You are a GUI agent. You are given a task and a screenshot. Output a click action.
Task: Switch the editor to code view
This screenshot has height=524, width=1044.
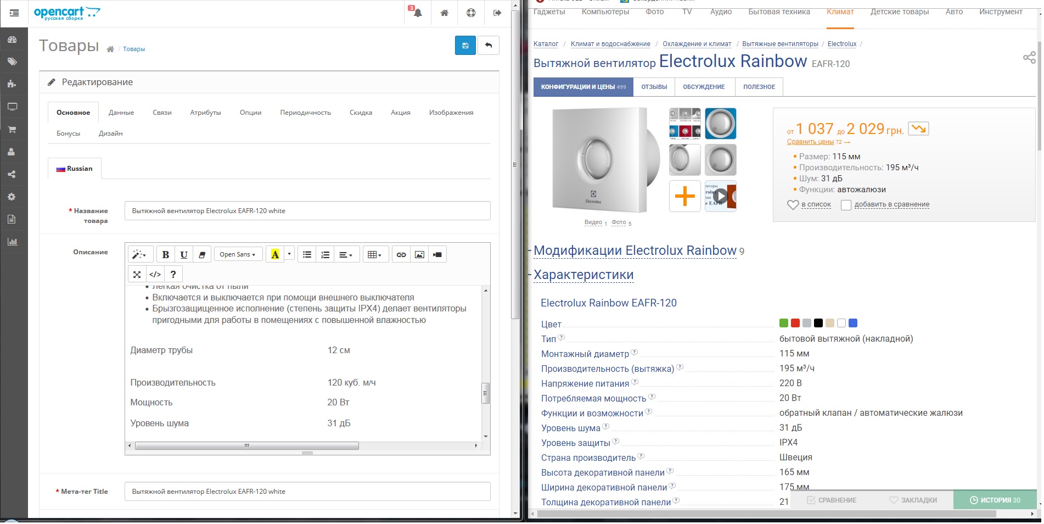[x=155, y=274]
